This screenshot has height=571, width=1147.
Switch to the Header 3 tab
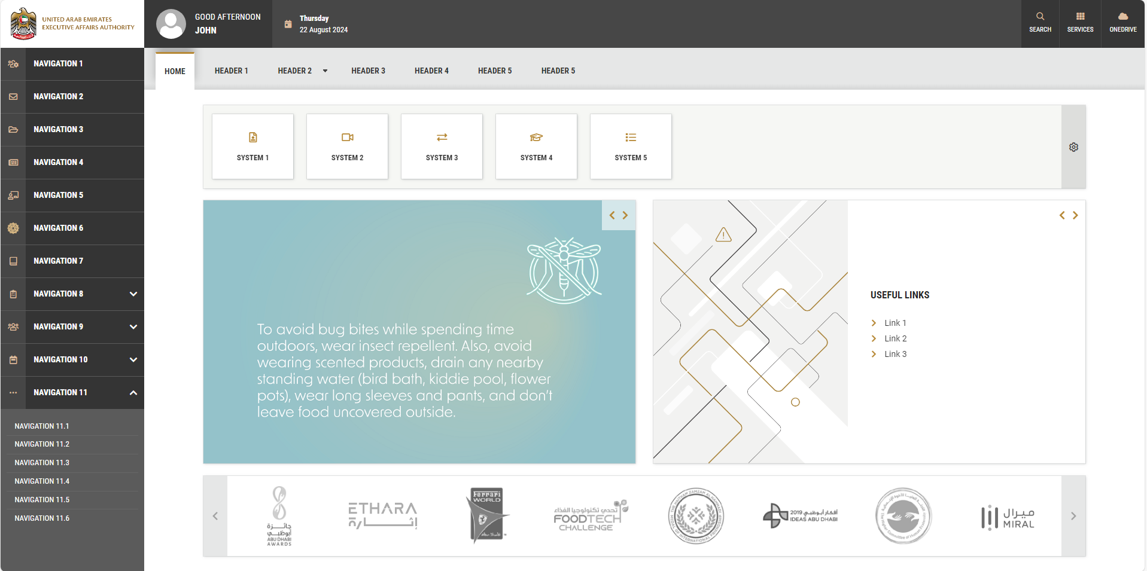[368, 71]
